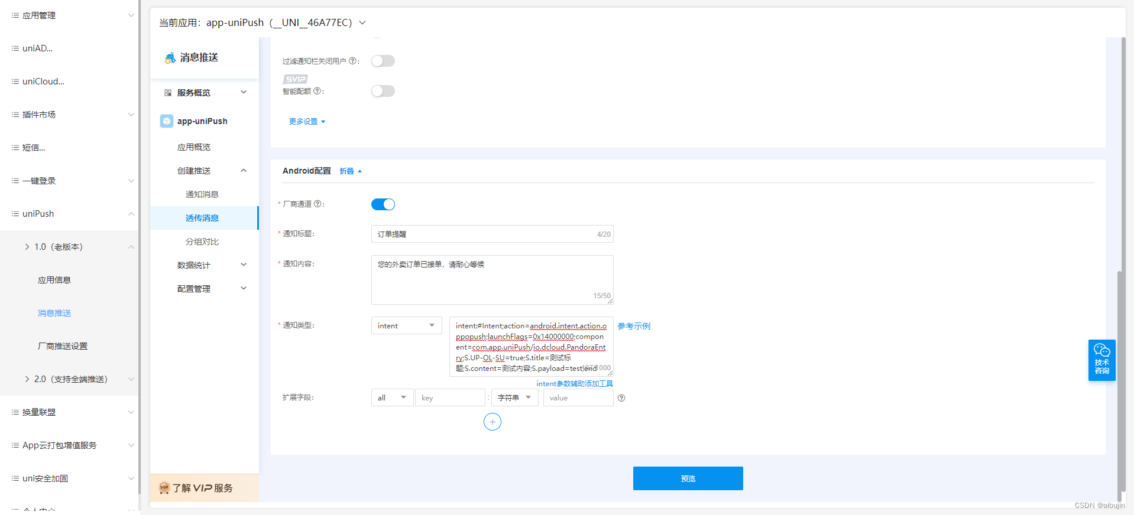Click the left sidebar scrollbar
The width and height of the screenshot is (1134, 515).
140,247
